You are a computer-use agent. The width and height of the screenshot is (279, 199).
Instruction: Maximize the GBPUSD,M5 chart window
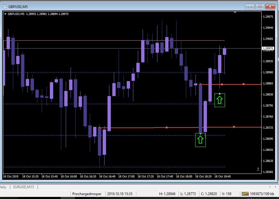[x=260, y=7]
